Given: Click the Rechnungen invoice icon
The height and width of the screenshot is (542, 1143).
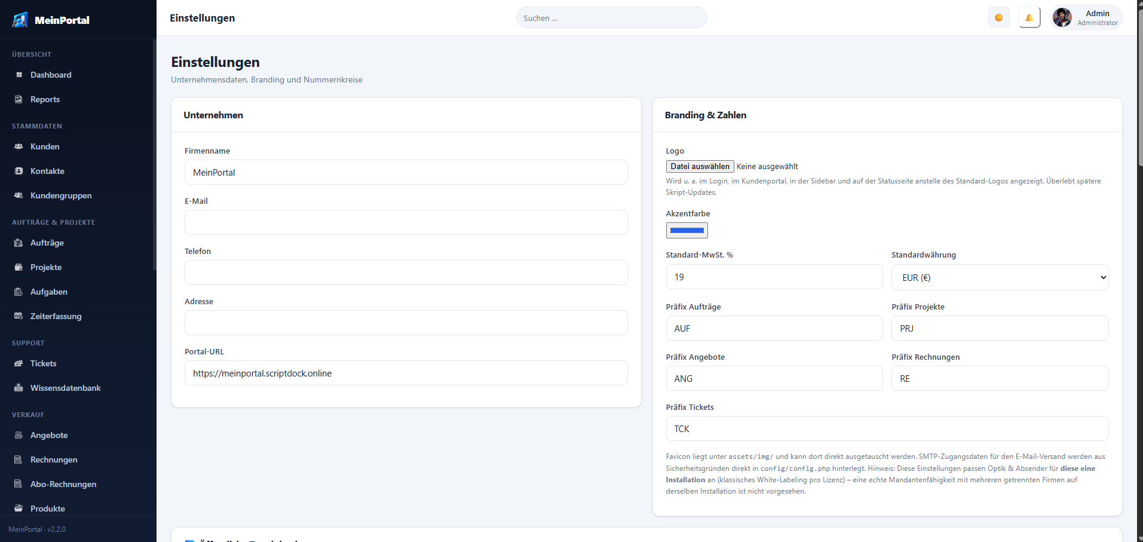Looking at the screenshot, I should point(19,460).
